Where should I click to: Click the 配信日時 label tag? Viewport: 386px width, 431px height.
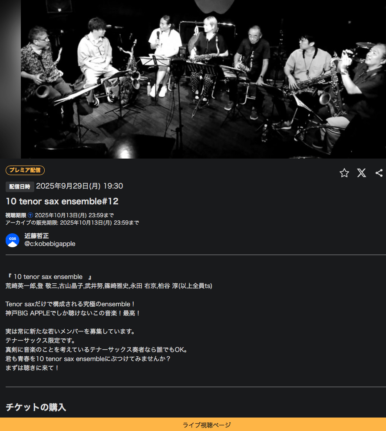[20, 187]
